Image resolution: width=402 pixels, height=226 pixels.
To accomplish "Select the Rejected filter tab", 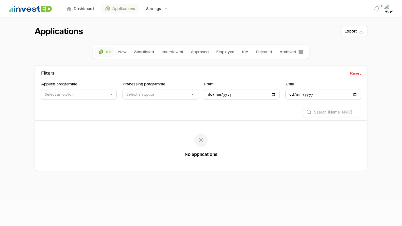I will pos(264,52).
